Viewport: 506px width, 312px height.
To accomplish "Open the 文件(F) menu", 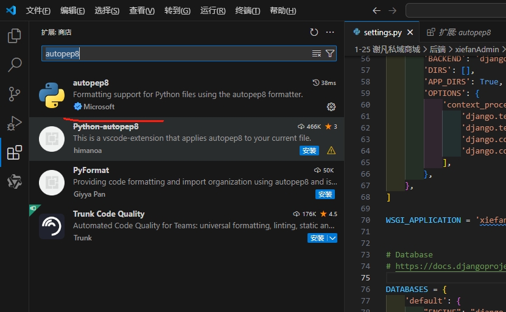I will click(38, 10).
